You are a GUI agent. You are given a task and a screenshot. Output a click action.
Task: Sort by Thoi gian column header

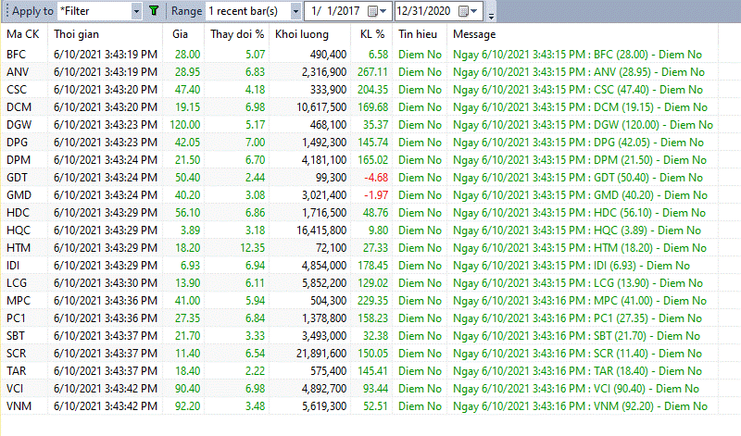[x=76, y=34]
